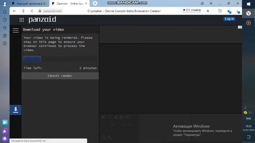Switch the ENG input language
The image size is (255, 143).
coord(249,118)
